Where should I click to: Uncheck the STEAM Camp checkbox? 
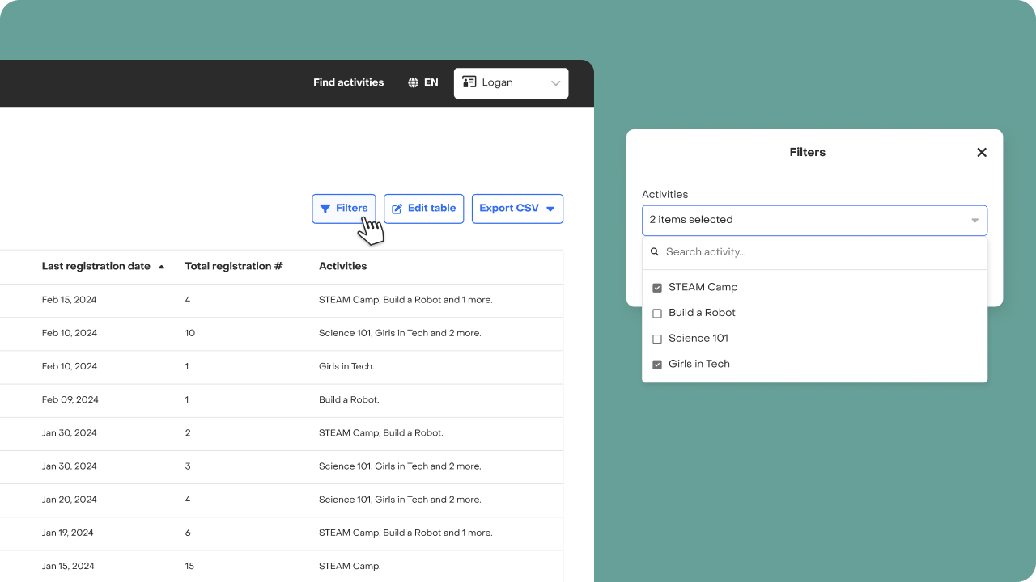click(657, 288)
